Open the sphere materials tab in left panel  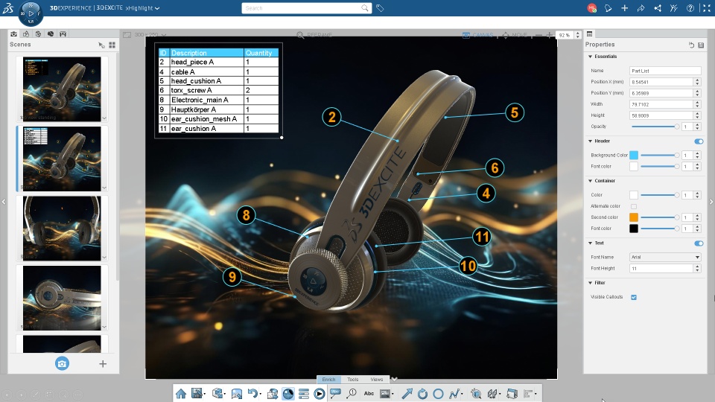tap(51, 34)
